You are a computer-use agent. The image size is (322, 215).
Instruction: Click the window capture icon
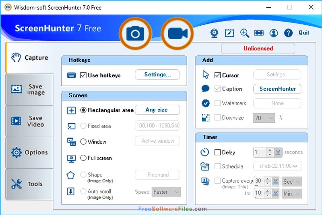tap(72, 142)
